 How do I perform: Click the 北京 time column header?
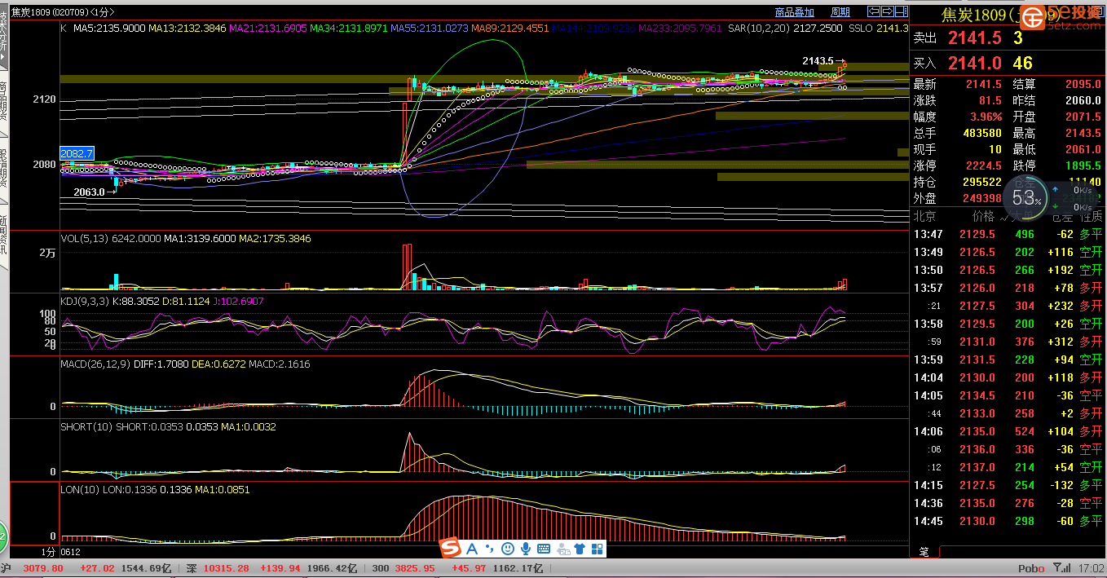click(924, 217)
